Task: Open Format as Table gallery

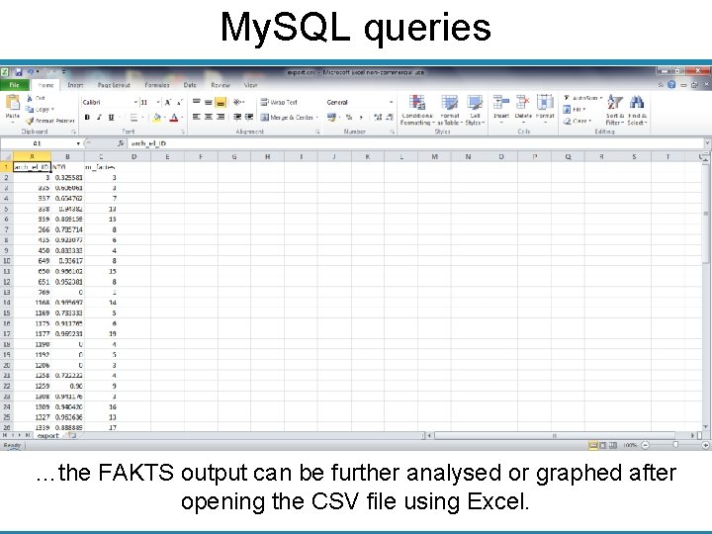Action: (450, 110)
